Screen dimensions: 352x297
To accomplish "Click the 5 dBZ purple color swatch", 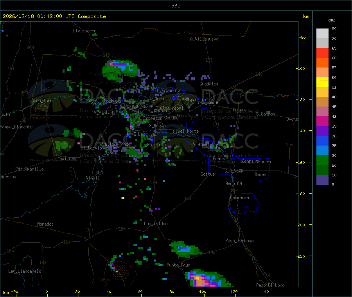I will (x=322, y=180).
